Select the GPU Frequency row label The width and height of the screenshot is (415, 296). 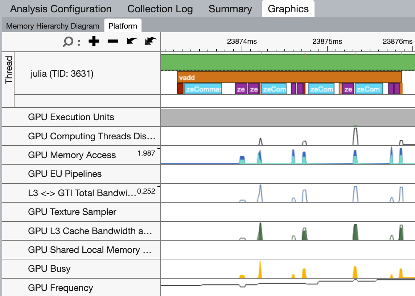(60, 288)
